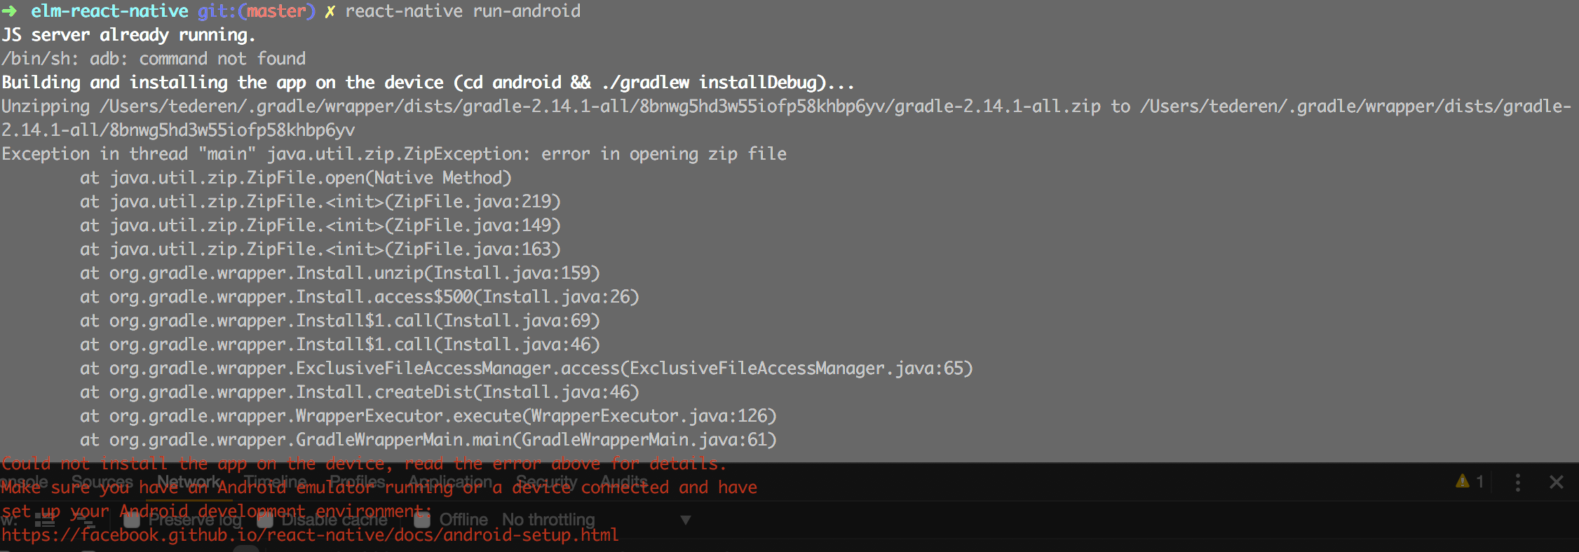
Task: Switch to the Console tab
Action: [x=24, y=481]
